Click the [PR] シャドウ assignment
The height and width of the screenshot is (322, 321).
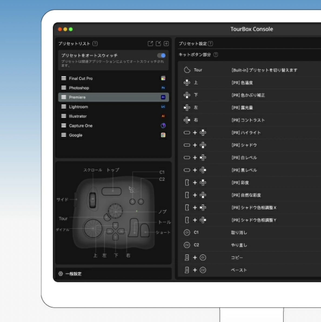(x=244, y=145)
